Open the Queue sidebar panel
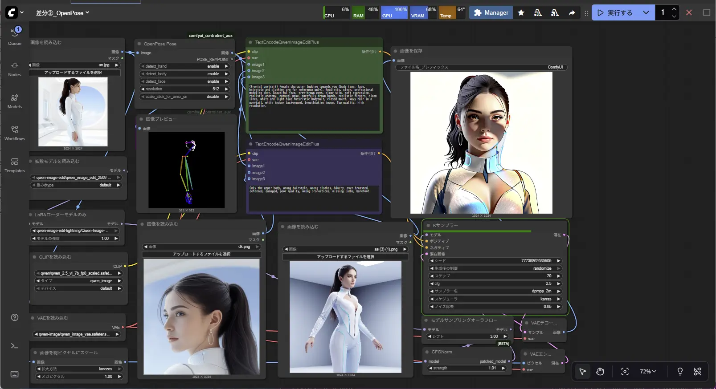This screenshot has width=716, height=389. 15,36
